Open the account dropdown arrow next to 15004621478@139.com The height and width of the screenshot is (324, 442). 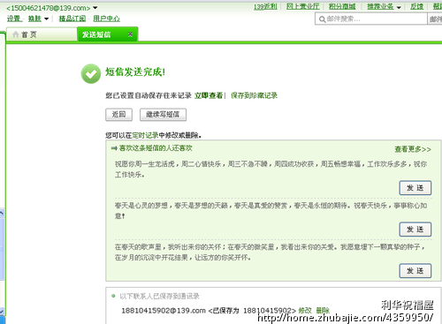click(x=95, y=8)
